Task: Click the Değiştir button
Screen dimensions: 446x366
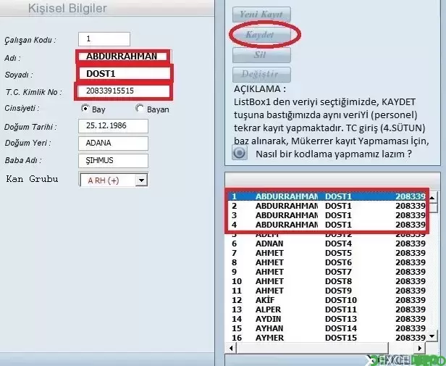Action: pos(261,75)
